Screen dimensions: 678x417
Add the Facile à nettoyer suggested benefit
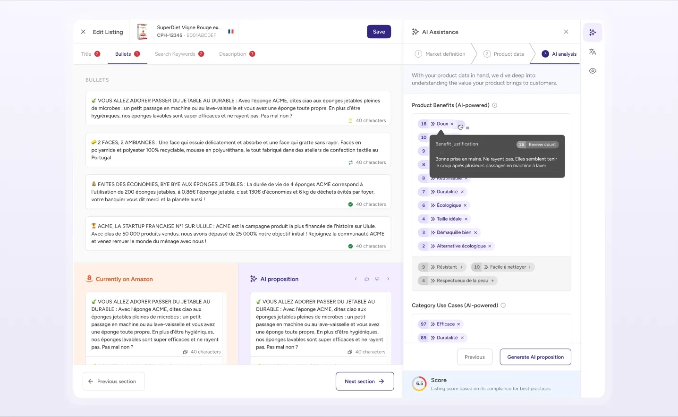click(x=530, y=267)
